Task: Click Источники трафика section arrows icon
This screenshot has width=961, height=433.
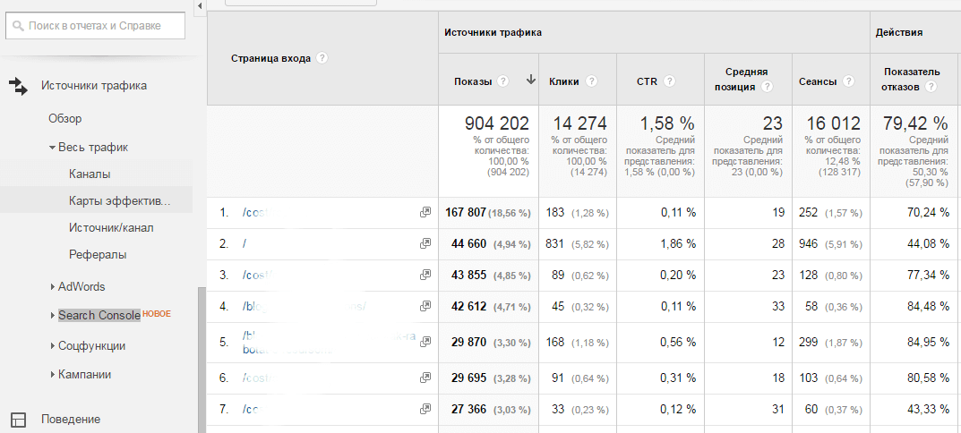Action: pos(19,86)
